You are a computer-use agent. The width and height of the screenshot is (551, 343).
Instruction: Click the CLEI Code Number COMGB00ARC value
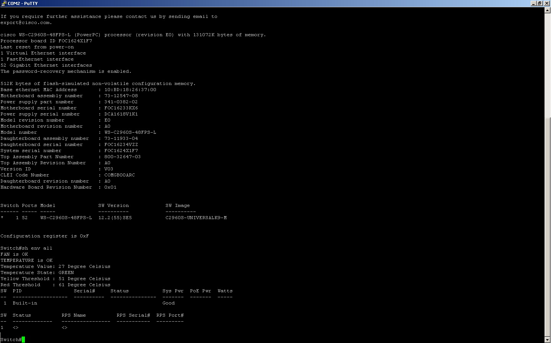click(x=120, y=175)
